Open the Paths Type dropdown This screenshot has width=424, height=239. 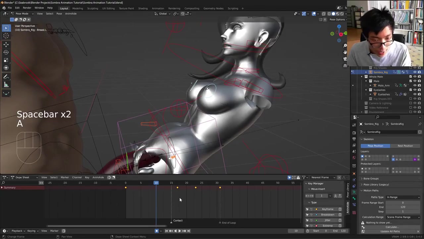click(403, 197)
